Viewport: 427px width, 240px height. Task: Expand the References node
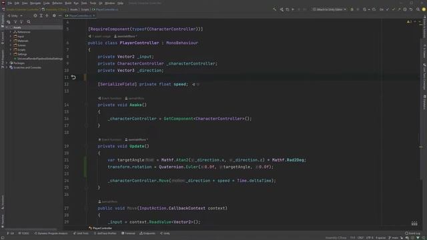(x=11, y=32)
